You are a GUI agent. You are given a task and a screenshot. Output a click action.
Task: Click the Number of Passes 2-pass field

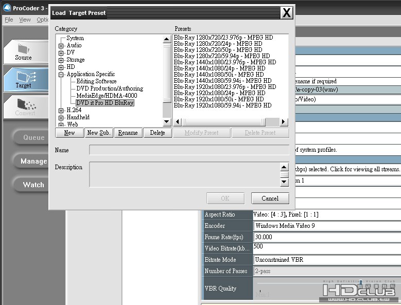[x=327, y=271]
